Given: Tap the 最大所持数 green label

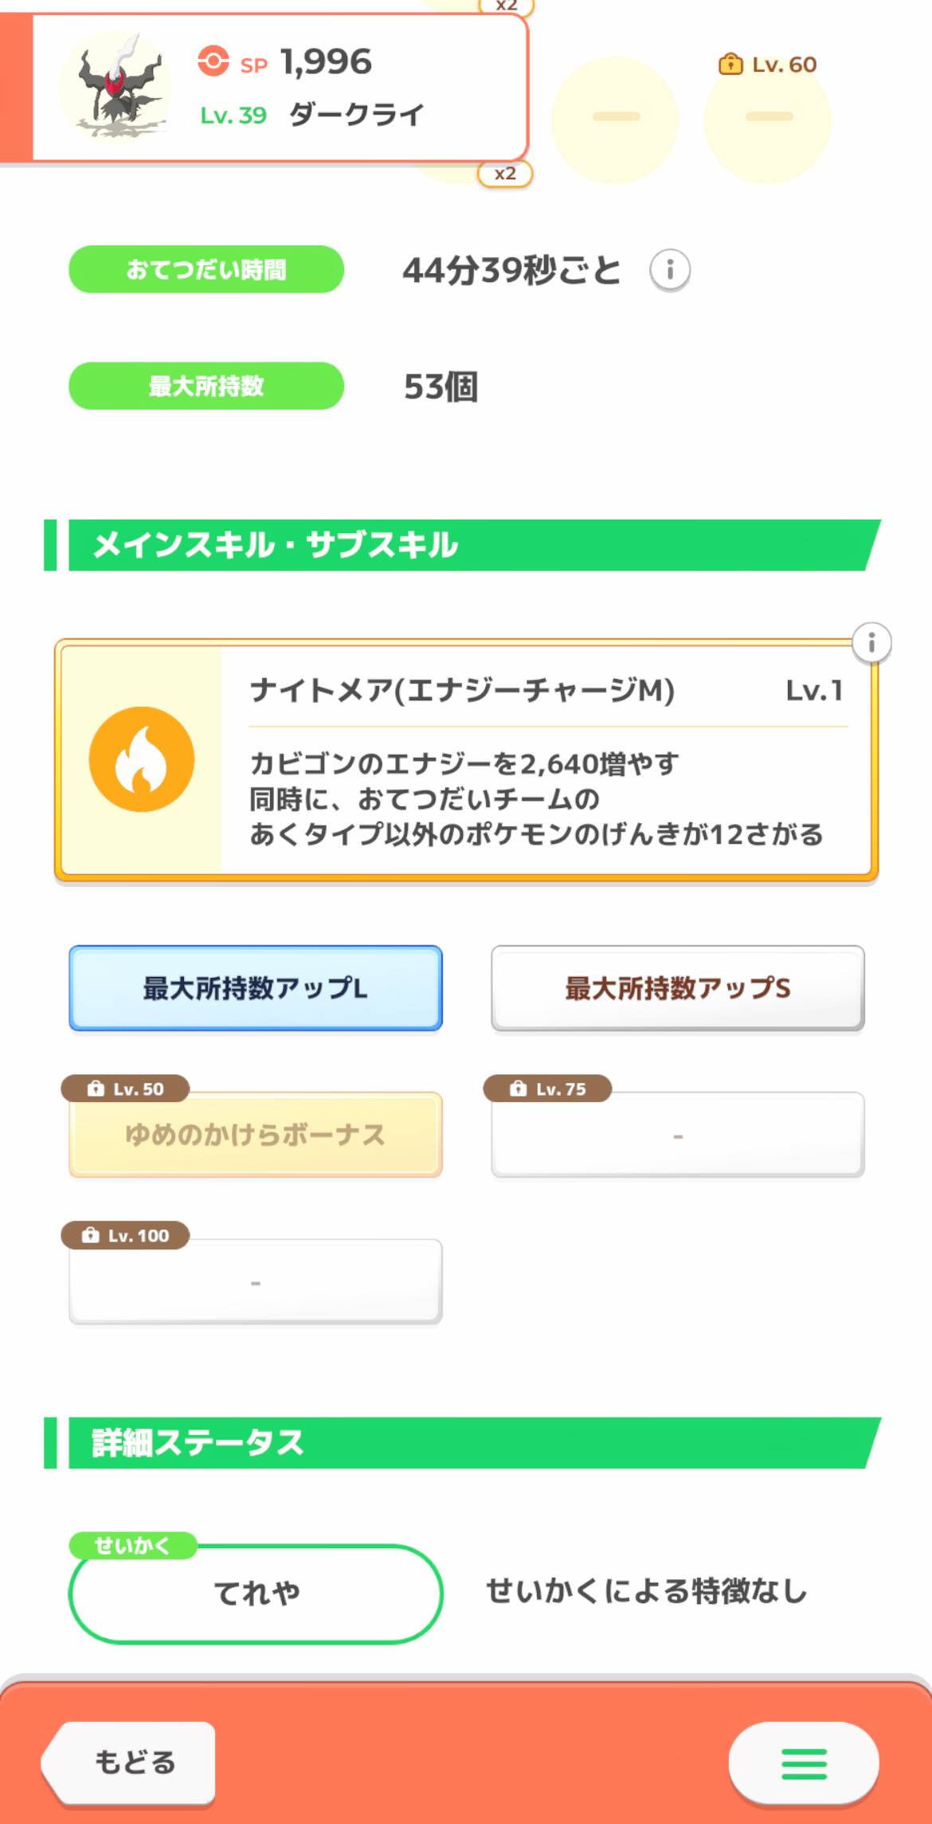Looking at the screenshot, I should click(x=206, y=386).
